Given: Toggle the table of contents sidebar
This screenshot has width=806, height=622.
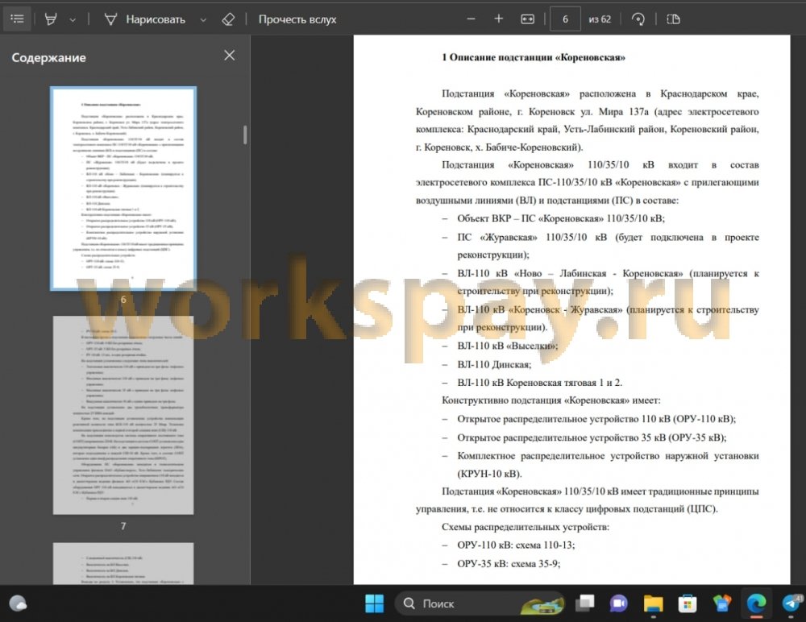Looking at the screenshot, I should pos(17,19).
